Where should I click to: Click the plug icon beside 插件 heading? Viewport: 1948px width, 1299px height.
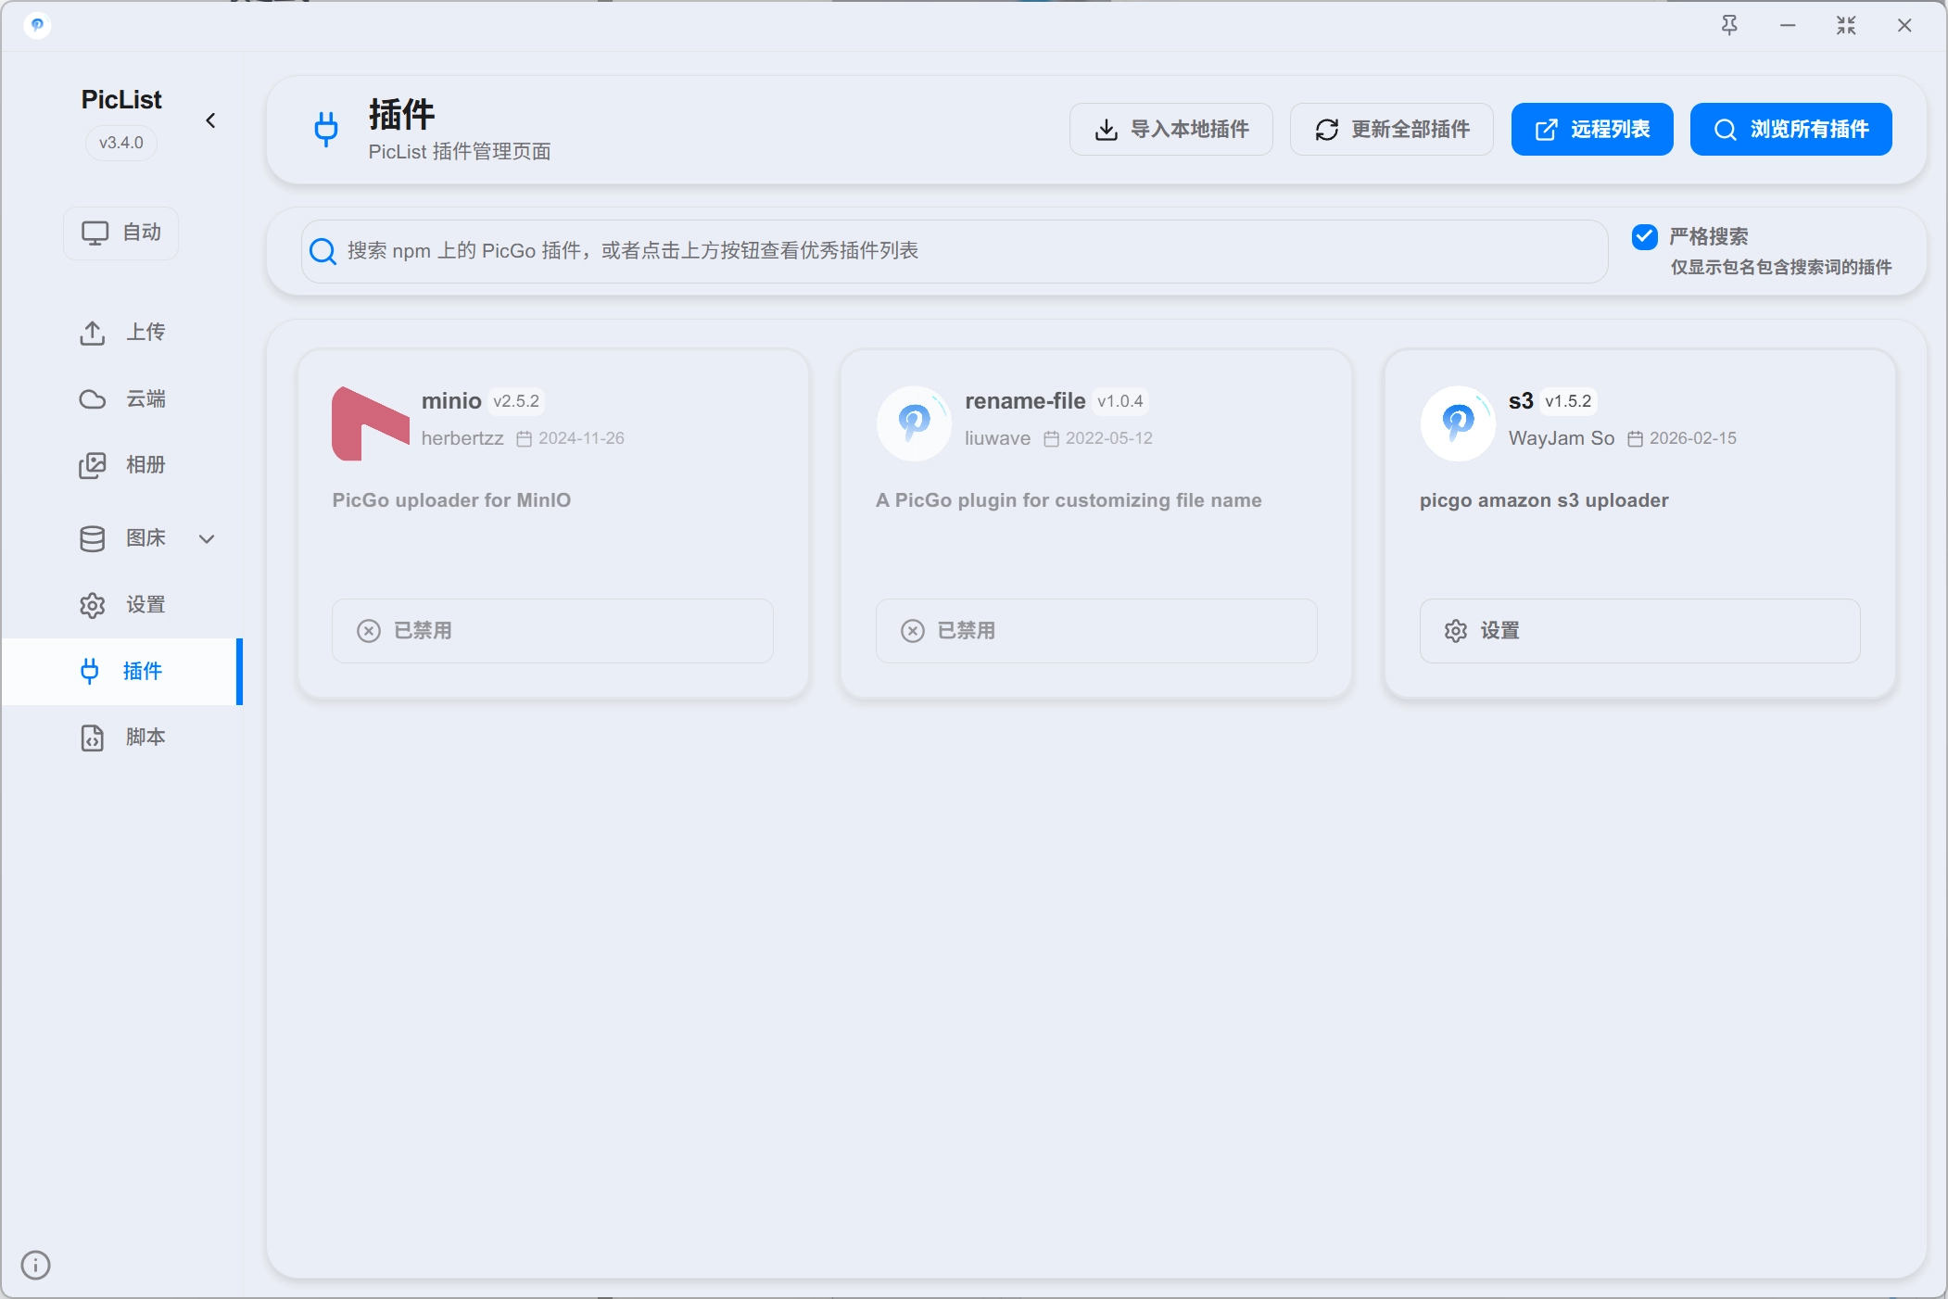click(326, 129)
